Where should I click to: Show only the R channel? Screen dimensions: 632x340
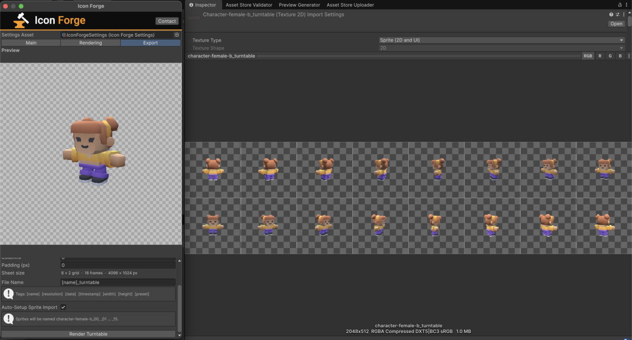click(x=599, y=56)
